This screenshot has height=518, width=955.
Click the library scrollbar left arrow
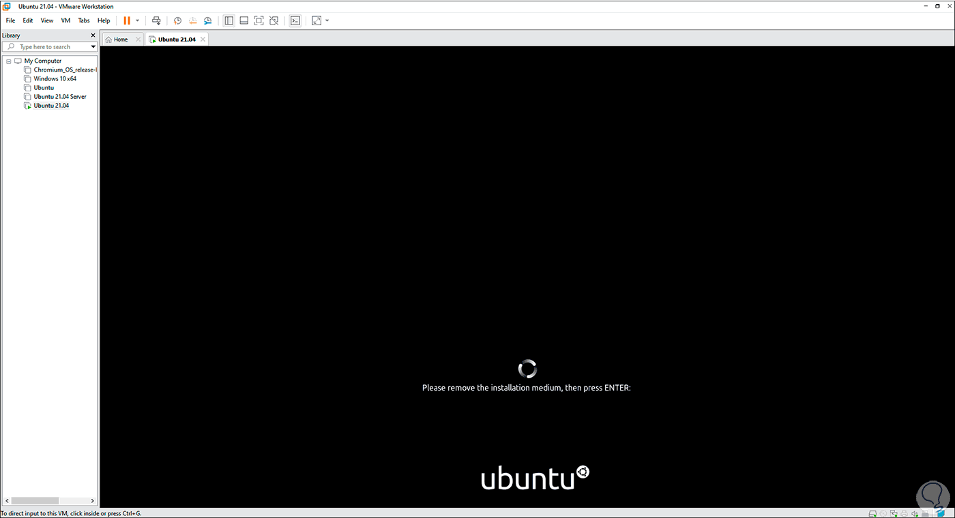coord(7,501)
